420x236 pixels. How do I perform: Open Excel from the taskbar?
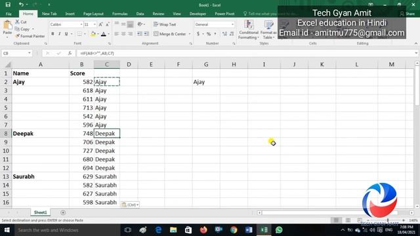tap(264, 230)
